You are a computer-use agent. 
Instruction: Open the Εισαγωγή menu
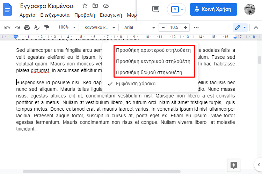[111, 15]
